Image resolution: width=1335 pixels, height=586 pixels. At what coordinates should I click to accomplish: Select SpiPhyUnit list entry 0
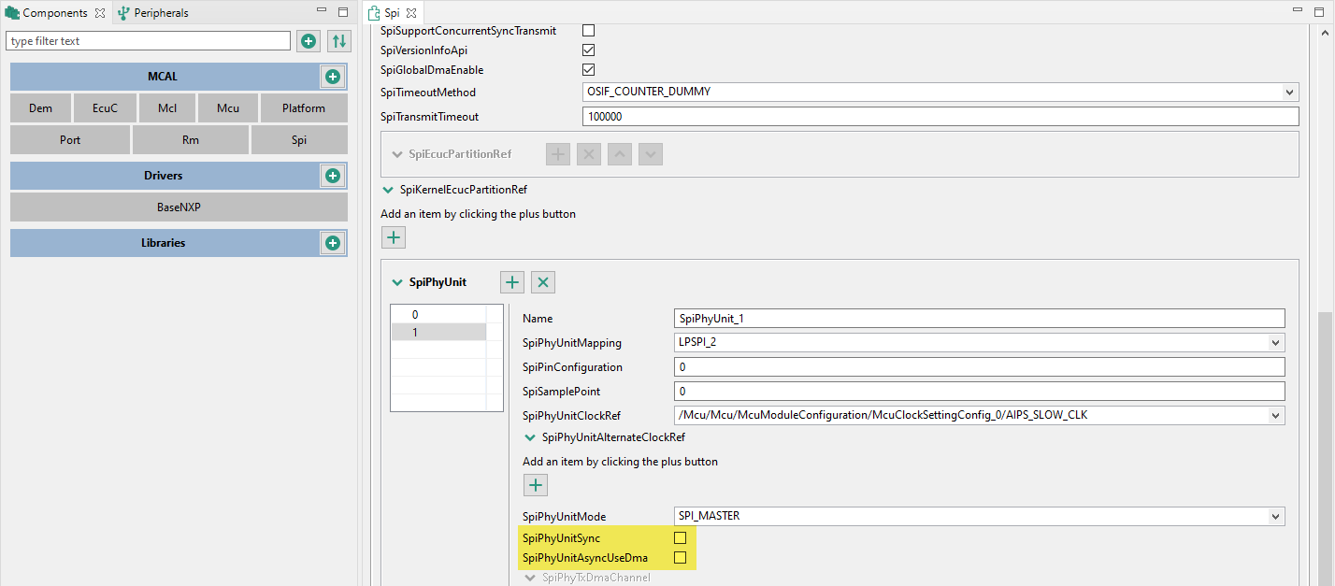coord(438,315)
